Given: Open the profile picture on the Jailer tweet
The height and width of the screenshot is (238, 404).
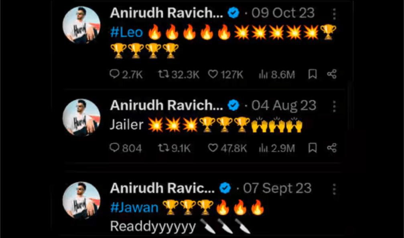Looking at the screenshot, I should click(x=81, y=117).
